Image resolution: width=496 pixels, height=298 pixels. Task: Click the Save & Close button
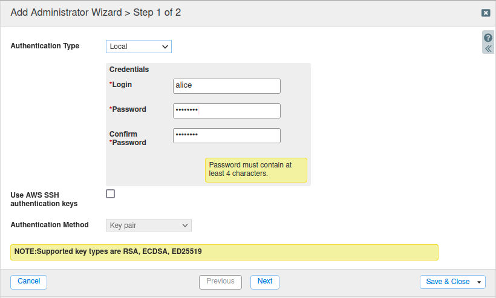coord(448,282)
